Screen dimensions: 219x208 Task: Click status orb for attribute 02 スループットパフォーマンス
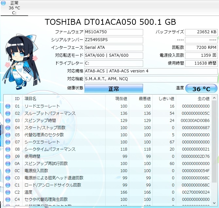8,113
